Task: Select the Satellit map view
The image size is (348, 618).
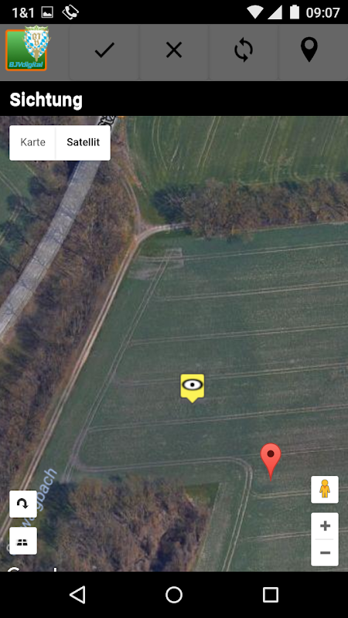Action: (84, 142)
